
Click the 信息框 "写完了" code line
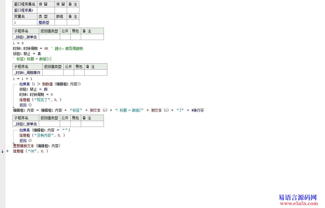(40, 100)
